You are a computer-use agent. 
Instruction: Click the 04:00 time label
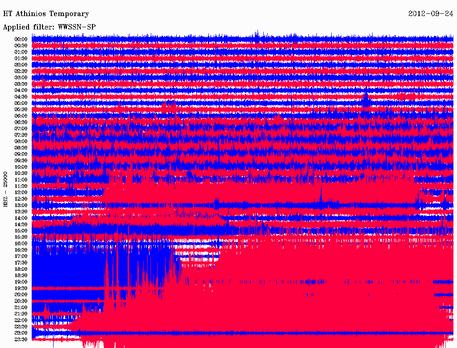[21, 91]
